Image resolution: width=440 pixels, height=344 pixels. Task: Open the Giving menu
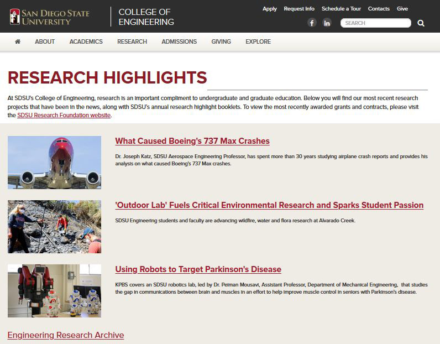[x=221, y=41]
